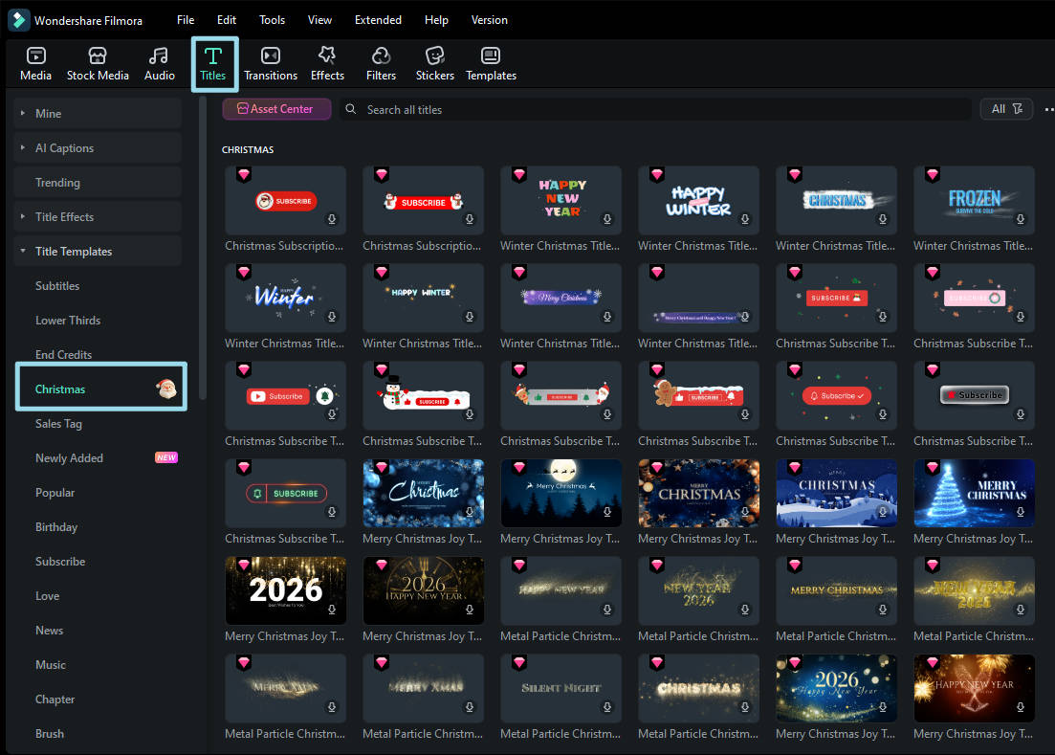Open the Tools menu
The image size is (1055, 755).
[x=273, y=20]
